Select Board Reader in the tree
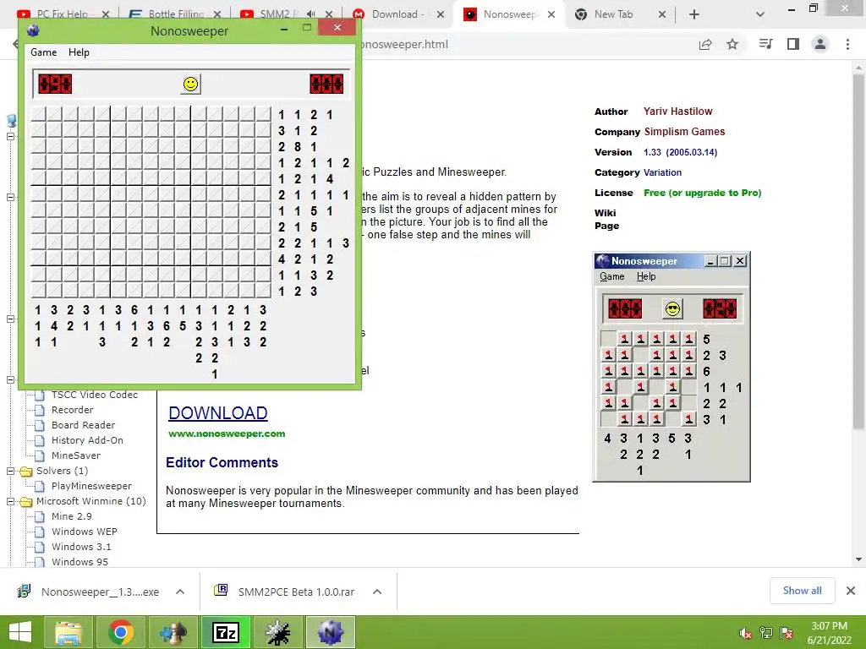This screenshot has height=649, width=866. pos(84,425)
